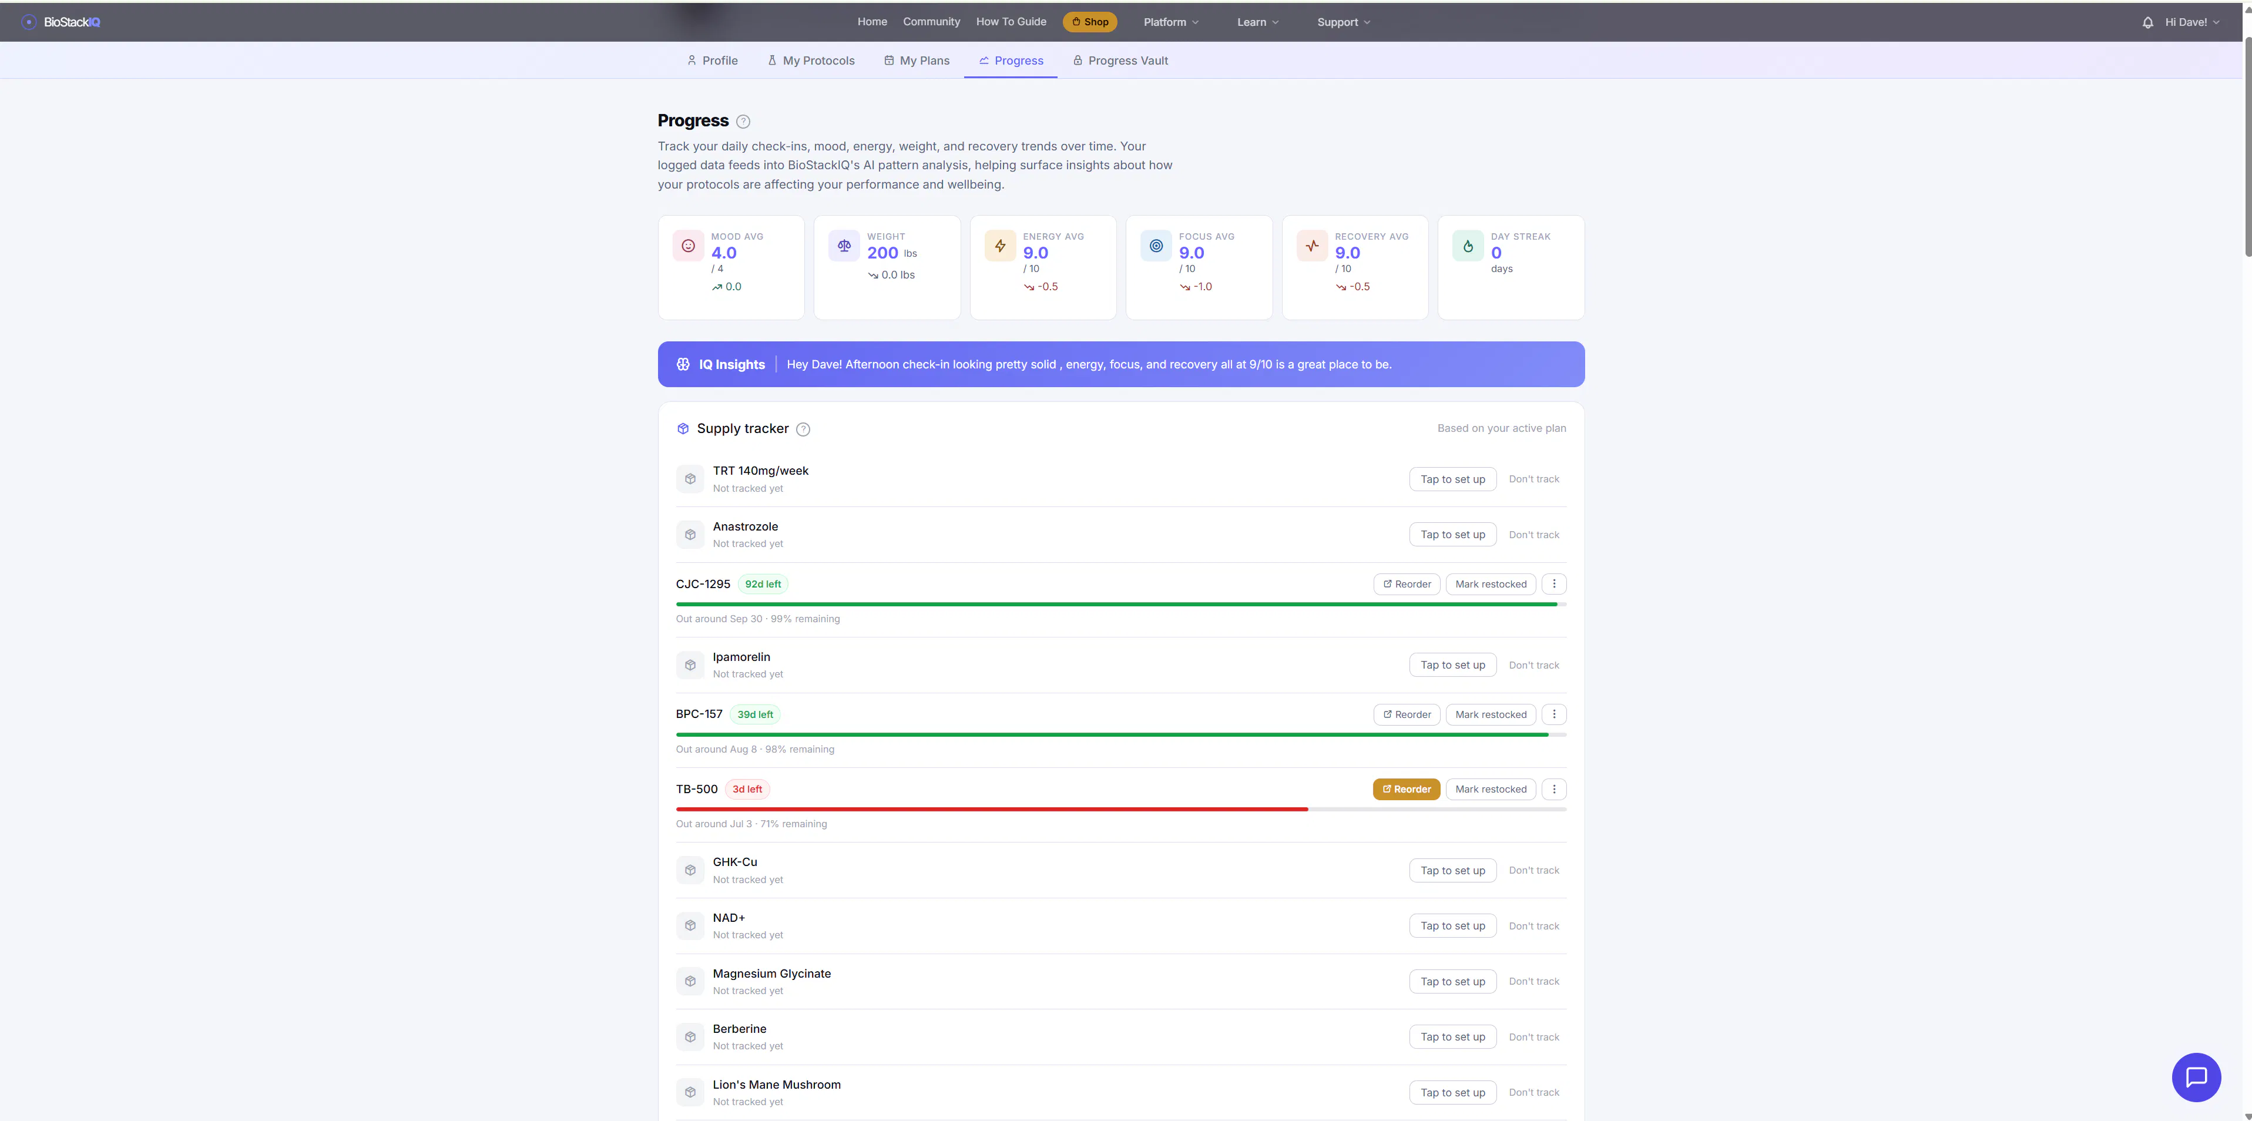The width and height of the screenshot is (2252, 1121).
Task: Expand the Platform dropdown menu
Action: pyautogui.click(x=1170, y=22)
